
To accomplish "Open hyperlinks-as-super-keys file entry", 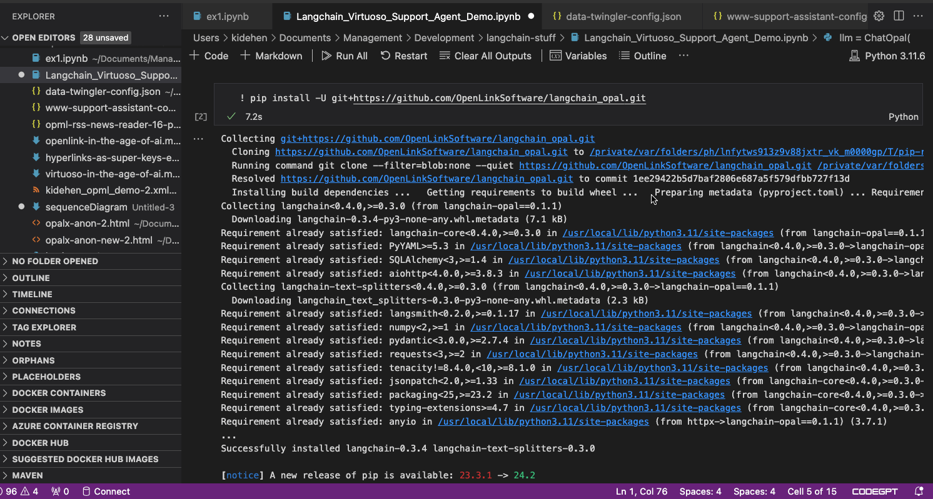I will (91, 157).
